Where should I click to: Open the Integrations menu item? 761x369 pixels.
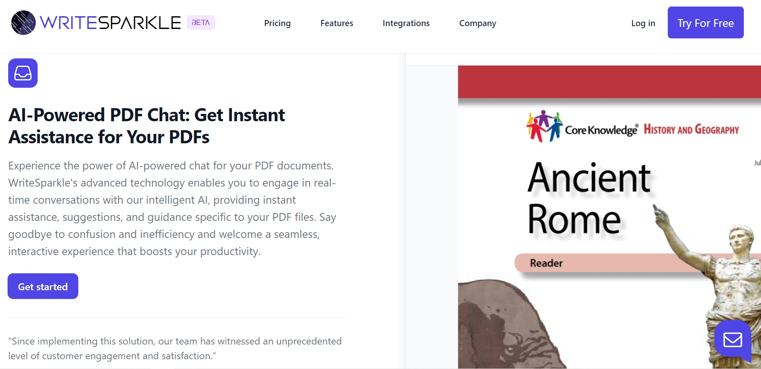pos(406,23)
